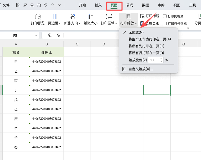Select the cell containing 丙
The image size is (201, 160).
[x=16, y=81]
